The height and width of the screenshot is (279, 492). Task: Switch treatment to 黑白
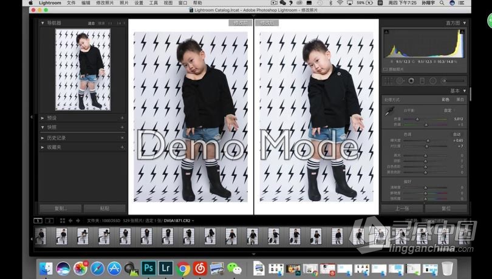(x=460, y=99)
